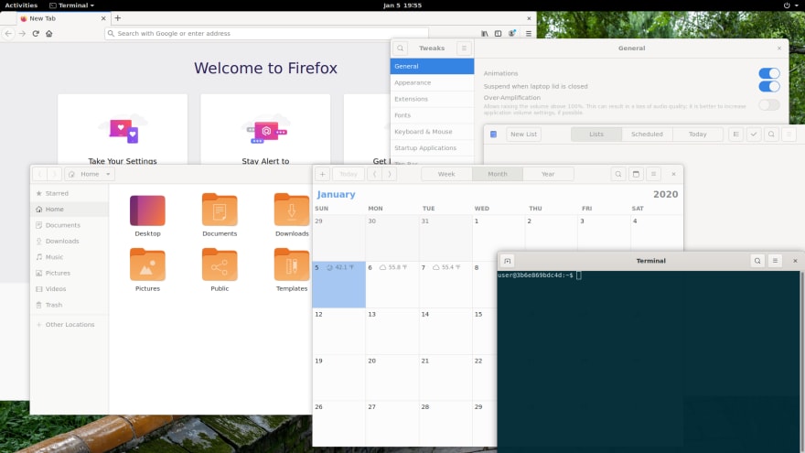Switch Calendar to Year view
The width and height of the screenshot is (805, 453).
click(x=548, y=174)
